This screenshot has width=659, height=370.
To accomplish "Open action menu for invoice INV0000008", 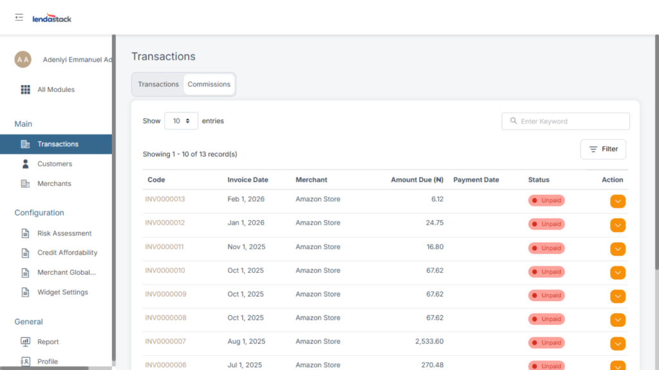I will [x=618, y=320].
